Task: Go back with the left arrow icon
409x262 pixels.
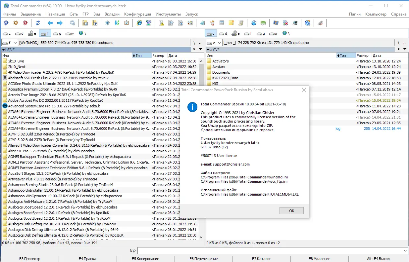Action: [50, 23]
